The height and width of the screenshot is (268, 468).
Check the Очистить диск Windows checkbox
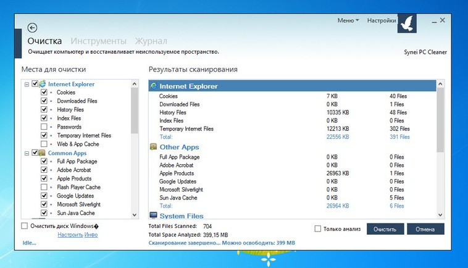pos(25,226)
